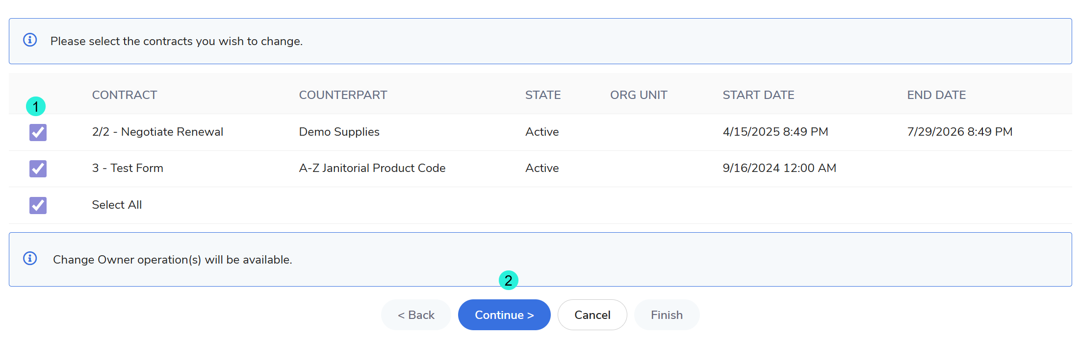Click the Select All label text
The width and height of the screenshot is (1080, 340).
(117, 205)
